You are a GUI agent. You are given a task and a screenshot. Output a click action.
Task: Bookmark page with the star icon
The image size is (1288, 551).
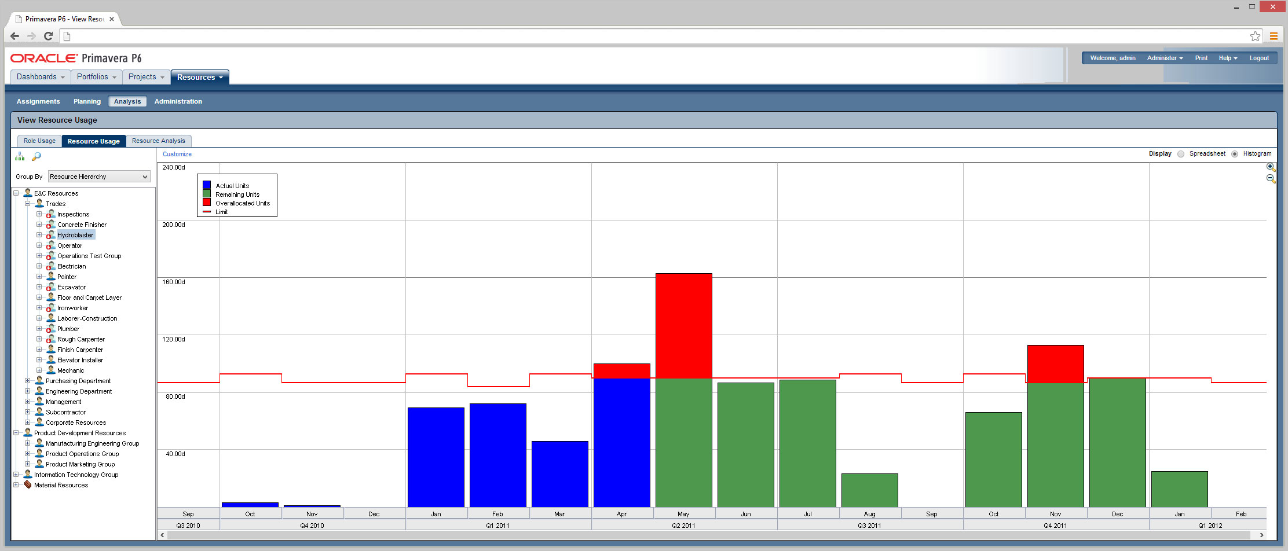(1255, 36)
